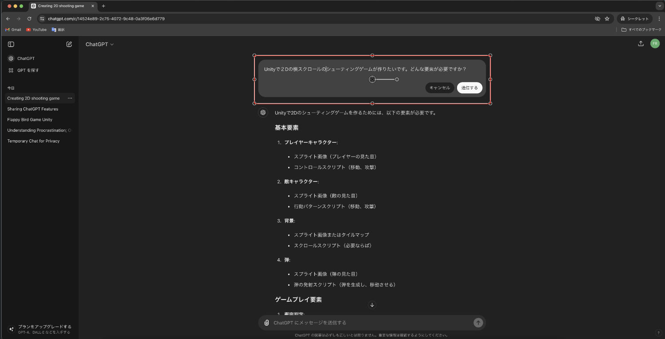Click 送信する to submit edited message

coord(469,88)
